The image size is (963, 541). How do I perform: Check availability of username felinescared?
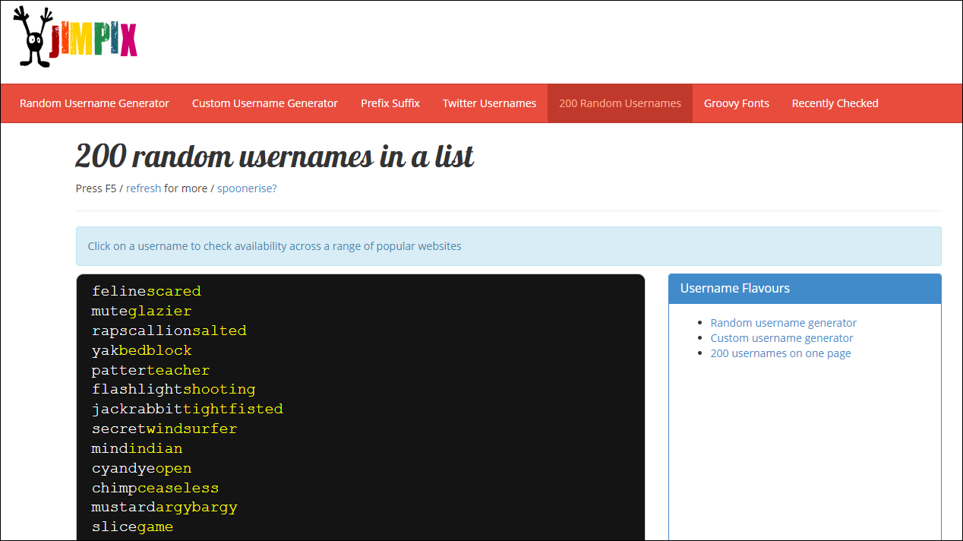point(147,291)
